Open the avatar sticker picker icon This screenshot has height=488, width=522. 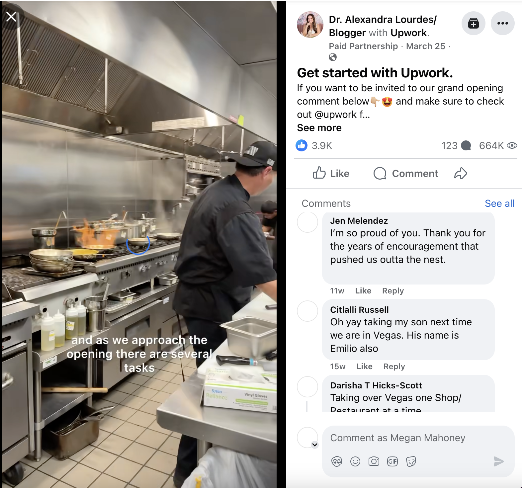336,461
